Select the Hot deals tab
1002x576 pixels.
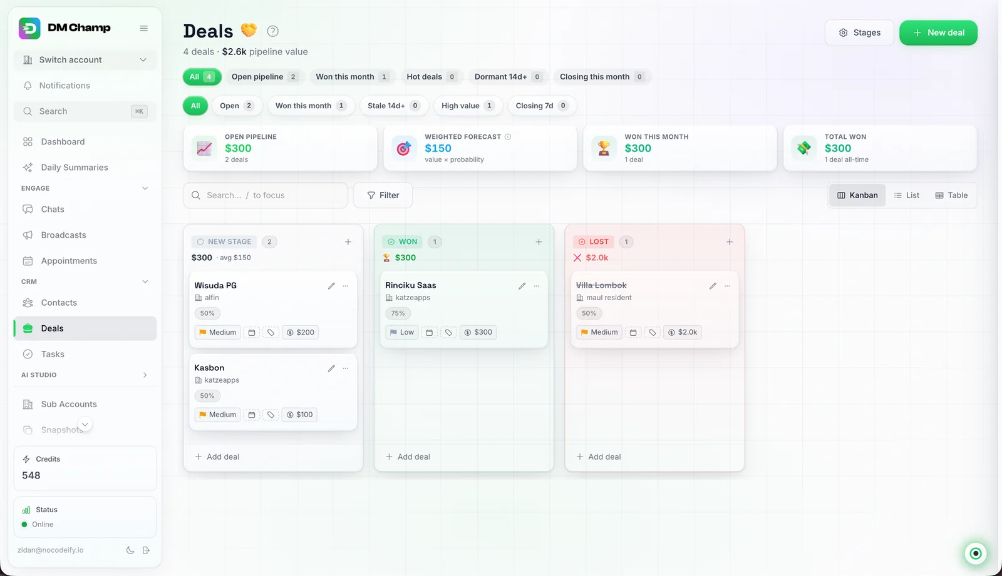point(431,77)
